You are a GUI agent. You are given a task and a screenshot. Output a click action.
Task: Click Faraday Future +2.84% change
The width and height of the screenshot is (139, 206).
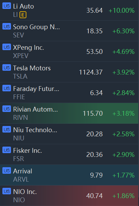tap(123, 93)
